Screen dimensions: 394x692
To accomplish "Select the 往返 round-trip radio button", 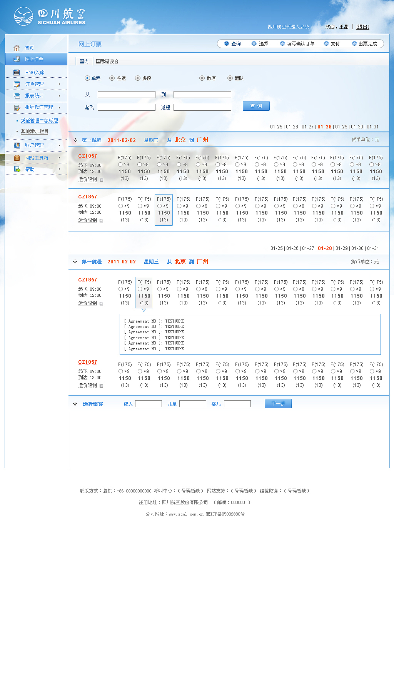I will pyautogui.click(x=112, y=78).
